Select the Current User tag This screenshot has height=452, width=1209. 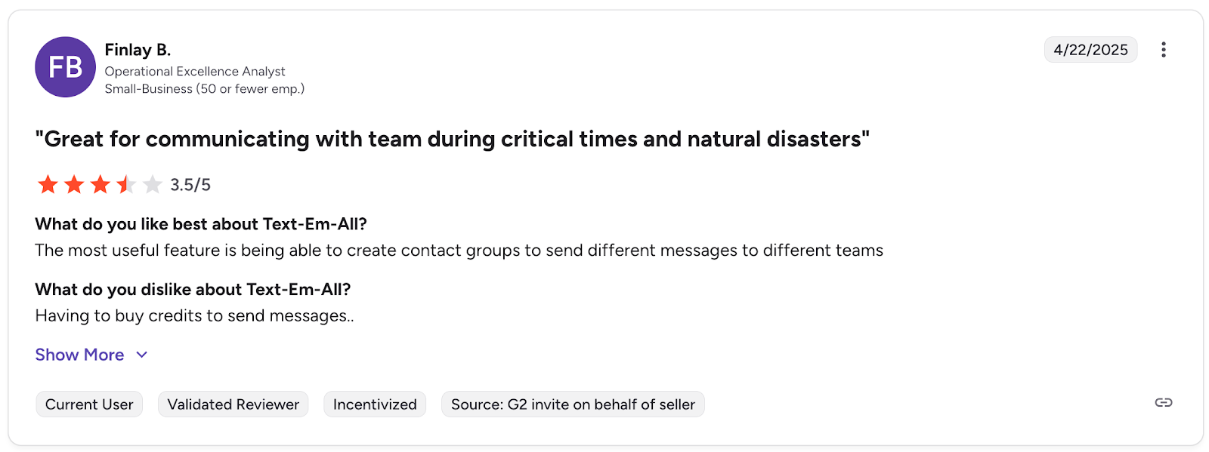coord(89,404)
